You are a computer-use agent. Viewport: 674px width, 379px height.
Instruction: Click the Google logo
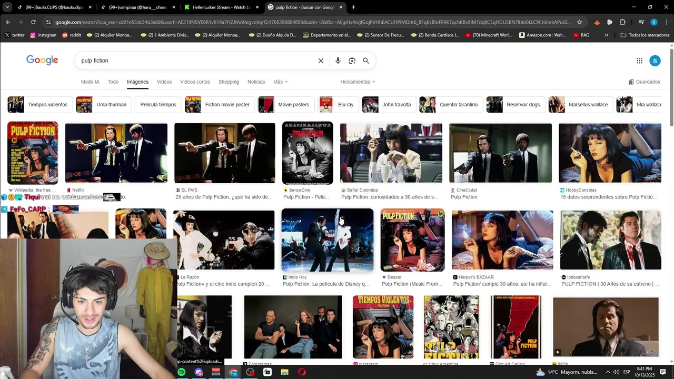(42, 60)
